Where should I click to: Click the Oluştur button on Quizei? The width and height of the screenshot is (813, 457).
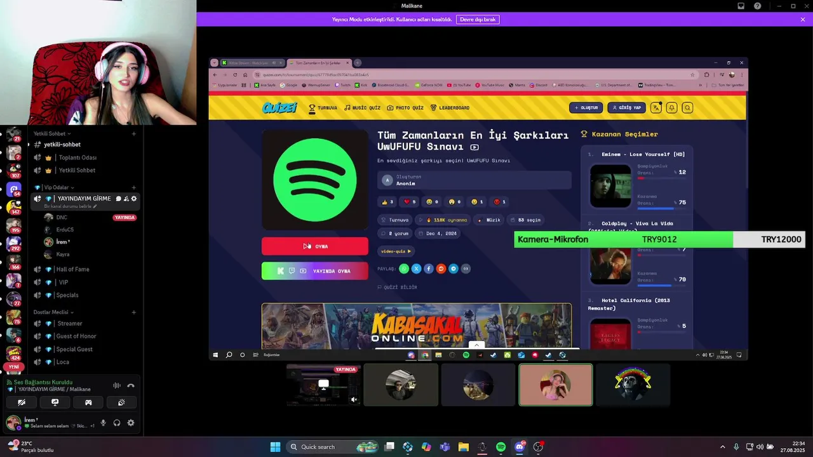[x=586, y=108]
